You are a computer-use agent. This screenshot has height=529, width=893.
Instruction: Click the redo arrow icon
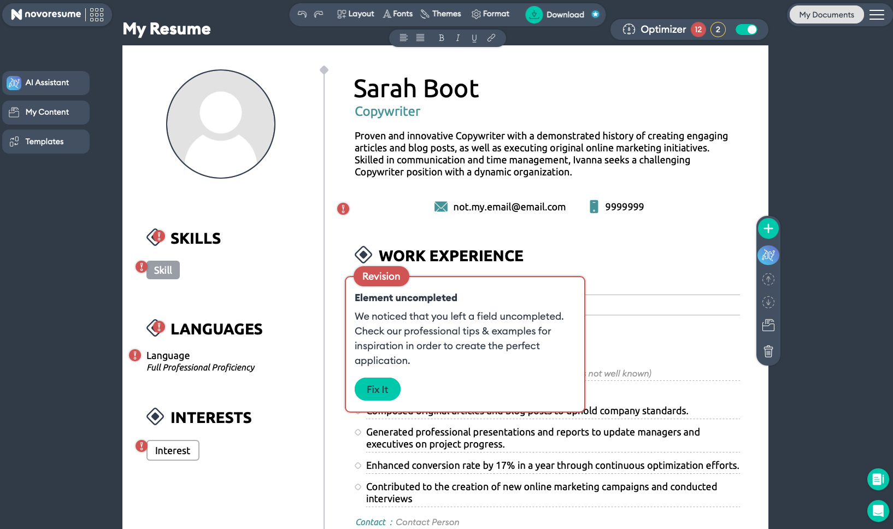click(319, 14)
